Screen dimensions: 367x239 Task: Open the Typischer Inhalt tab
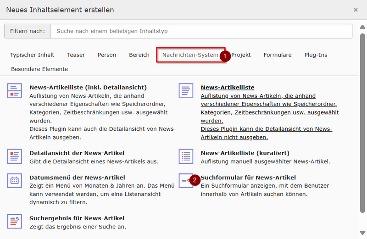32,55
